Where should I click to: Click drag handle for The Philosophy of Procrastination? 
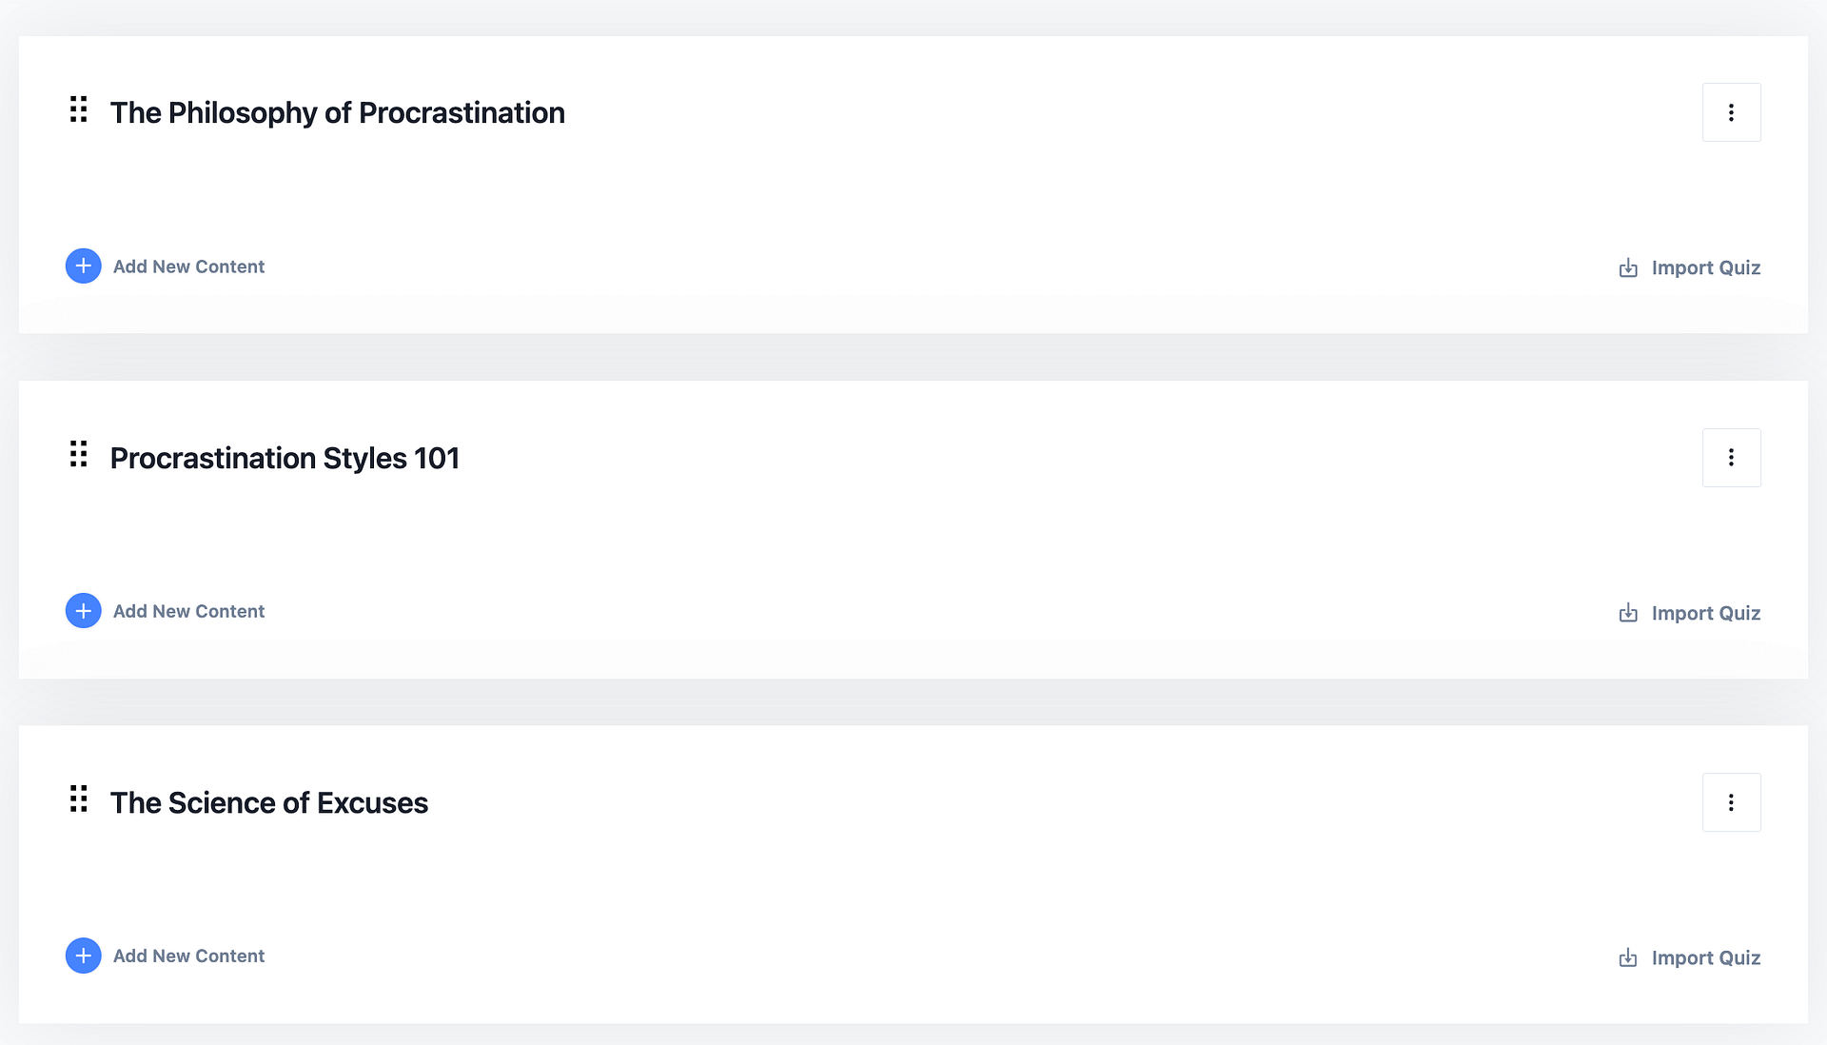pyautogui.click(x=79, y=109)
